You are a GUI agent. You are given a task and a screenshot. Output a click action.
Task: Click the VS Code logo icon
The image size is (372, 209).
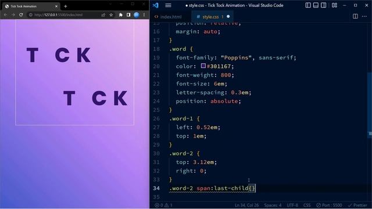point(156,5)
